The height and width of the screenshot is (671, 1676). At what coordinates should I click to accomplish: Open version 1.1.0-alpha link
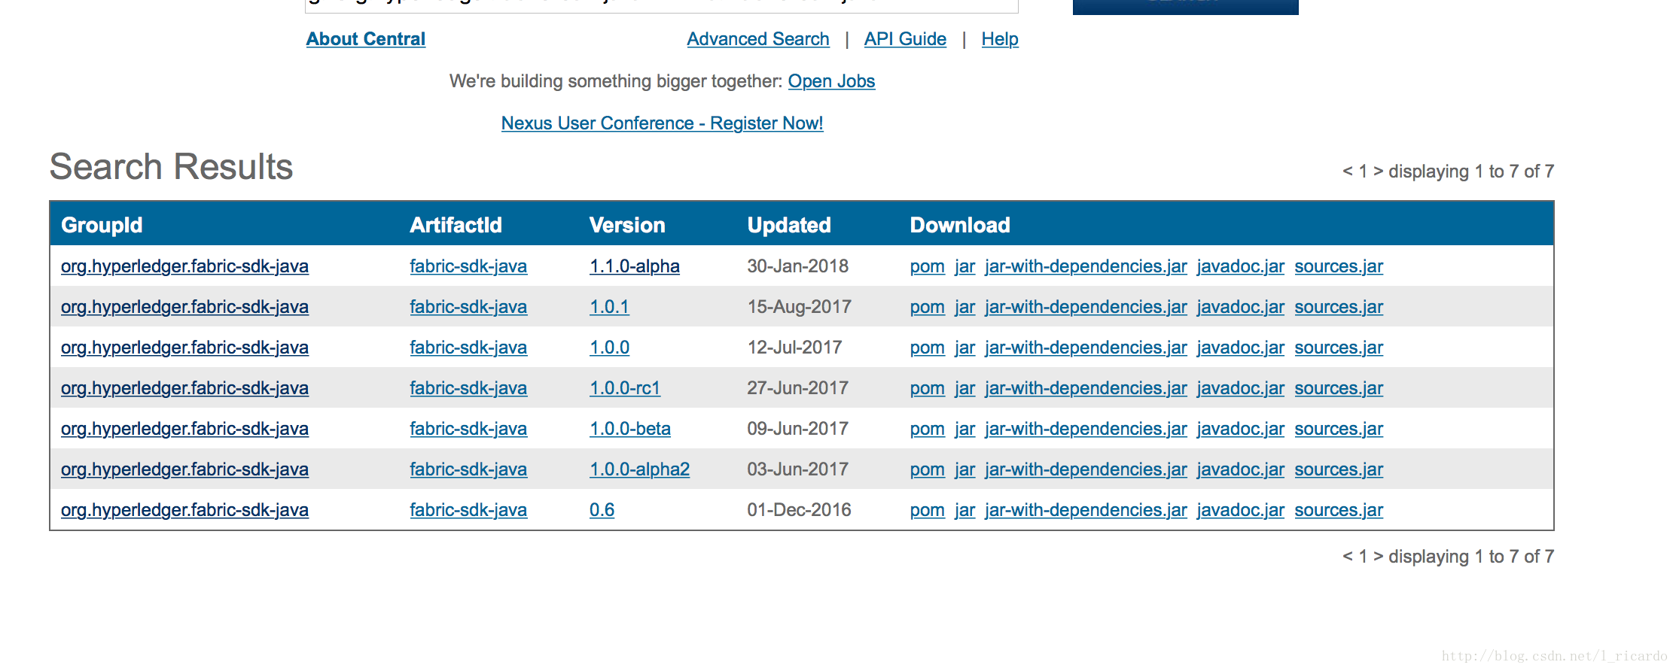click(x=634, y=266)
